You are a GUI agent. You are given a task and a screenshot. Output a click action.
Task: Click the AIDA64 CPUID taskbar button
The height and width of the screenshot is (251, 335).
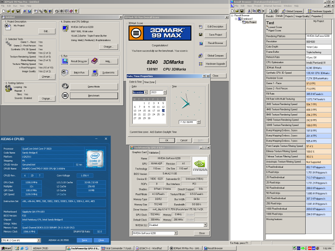(x=49, y=248)
